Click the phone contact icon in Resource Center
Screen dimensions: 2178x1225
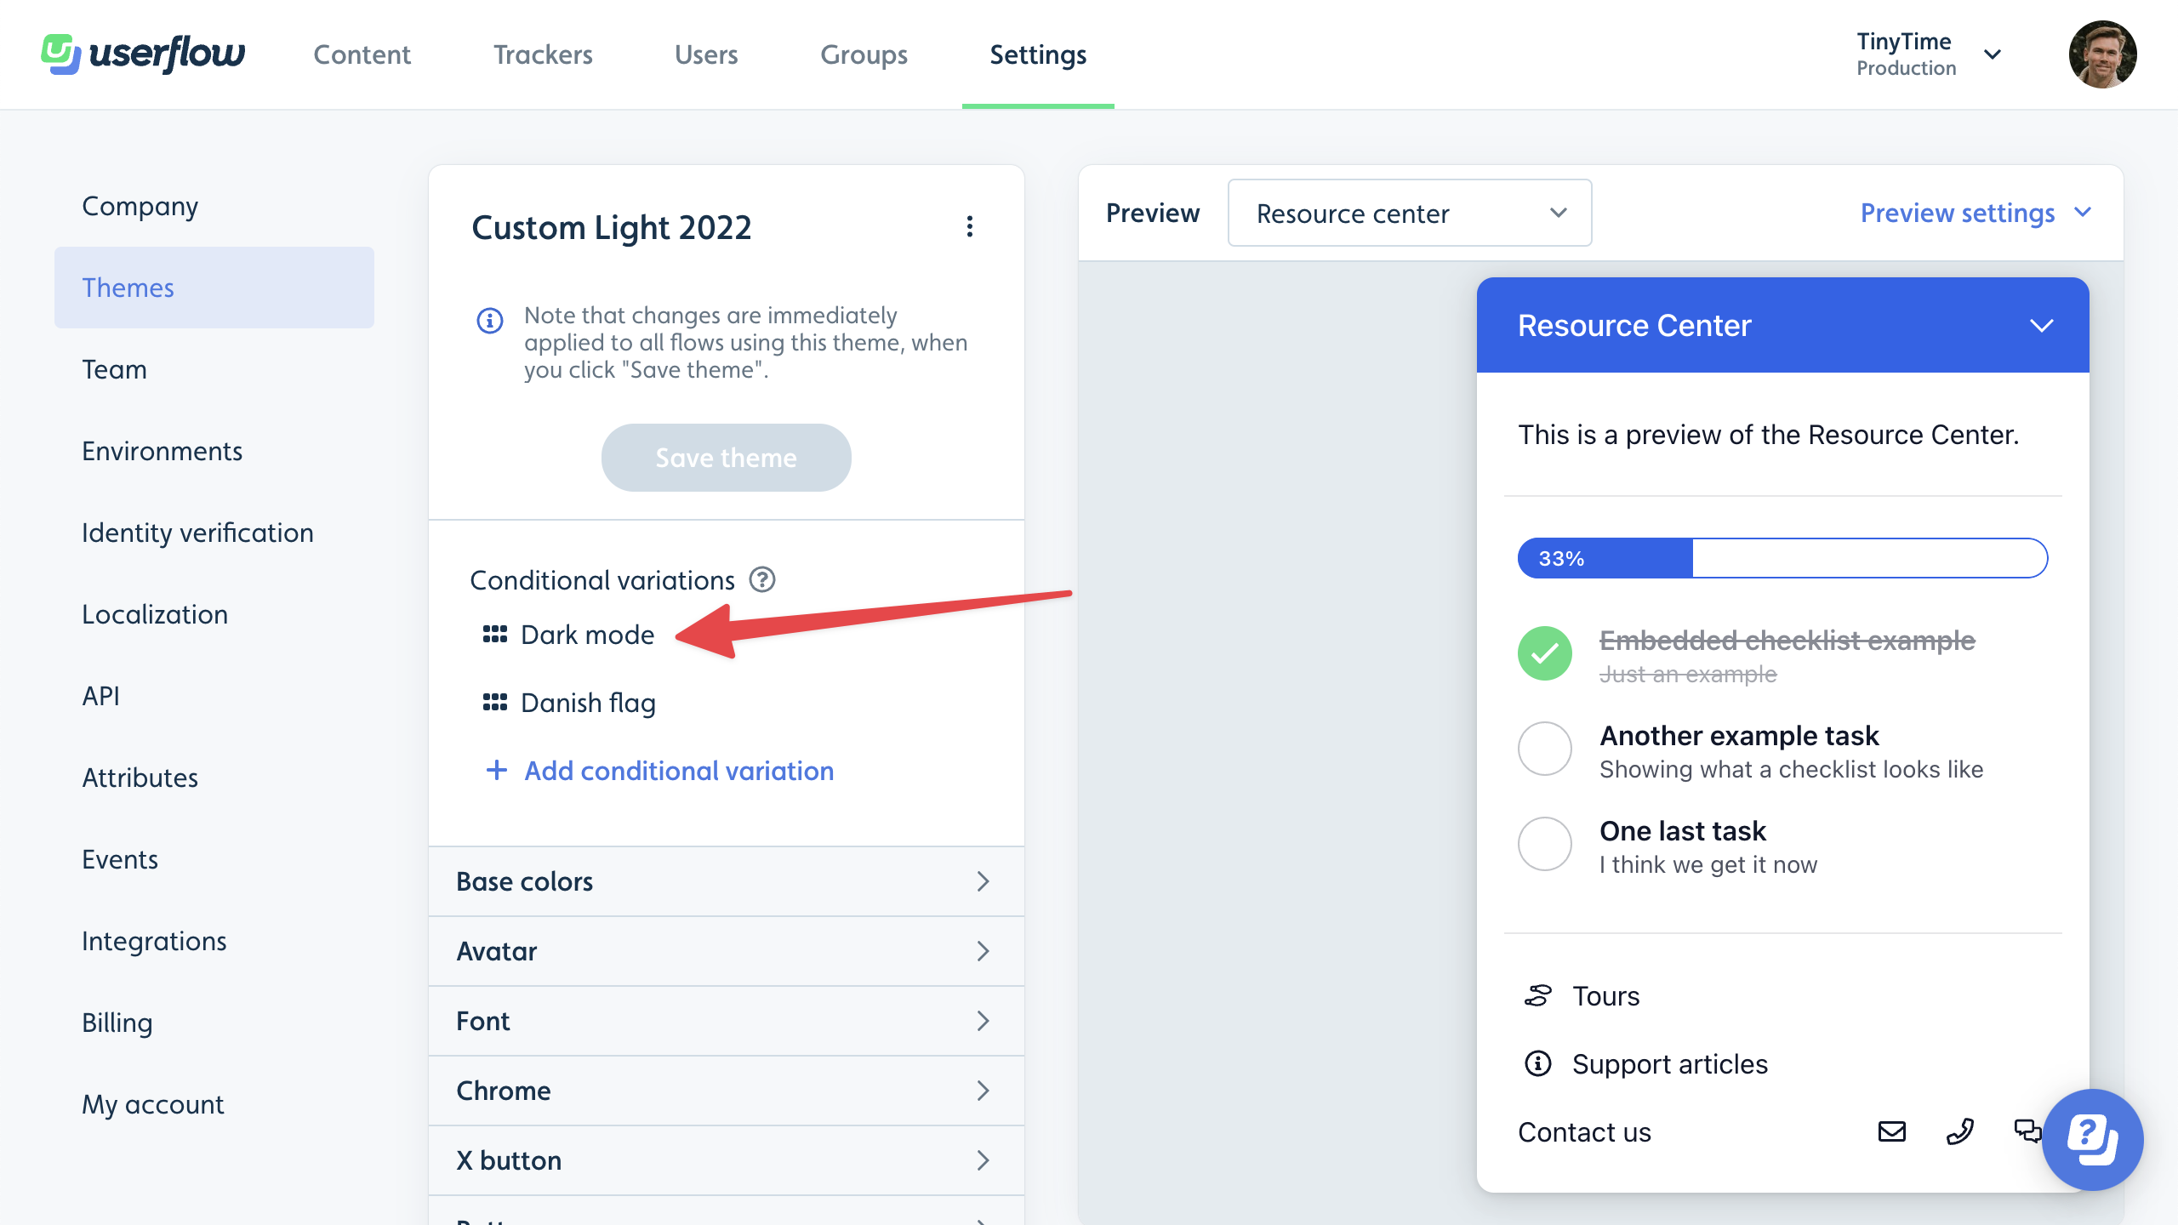1961,1132
